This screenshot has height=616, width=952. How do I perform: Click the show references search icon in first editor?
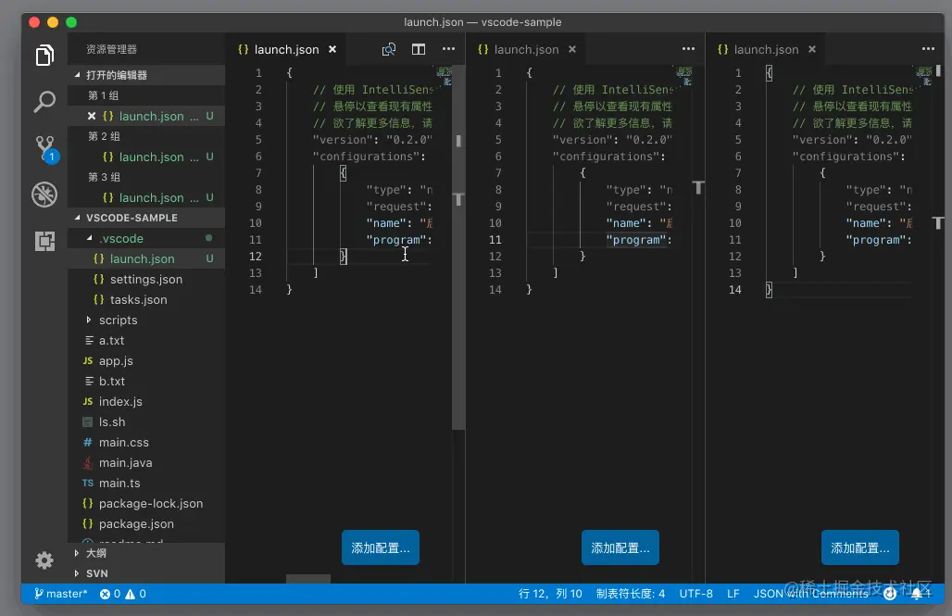coord(389,49)
